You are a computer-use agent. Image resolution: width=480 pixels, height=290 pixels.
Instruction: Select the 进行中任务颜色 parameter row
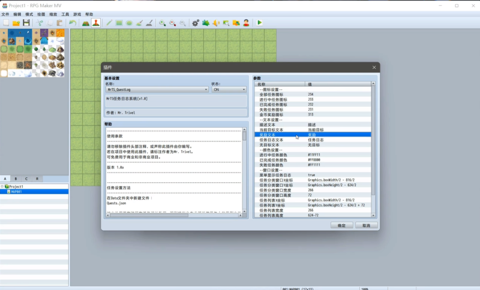[x=313, y=155]
